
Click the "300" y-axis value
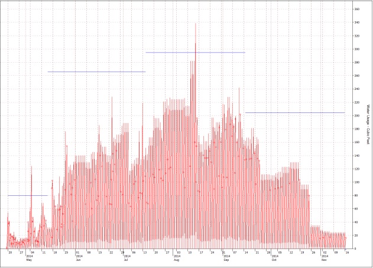(x=357, y=49)
